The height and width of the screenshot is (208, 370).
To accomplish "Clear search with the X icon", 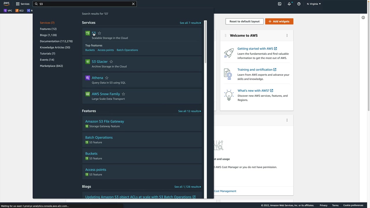I will (x=133, y=4).
